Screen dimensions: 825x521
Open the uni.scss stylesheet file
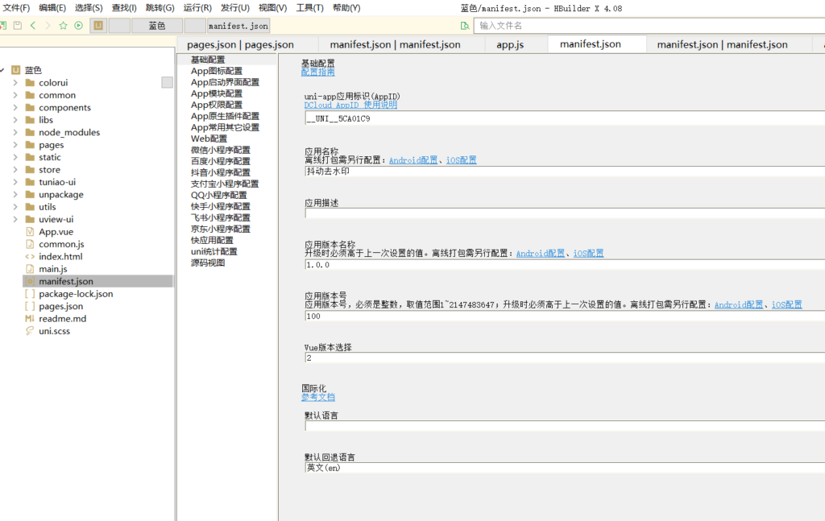(54, 331)
